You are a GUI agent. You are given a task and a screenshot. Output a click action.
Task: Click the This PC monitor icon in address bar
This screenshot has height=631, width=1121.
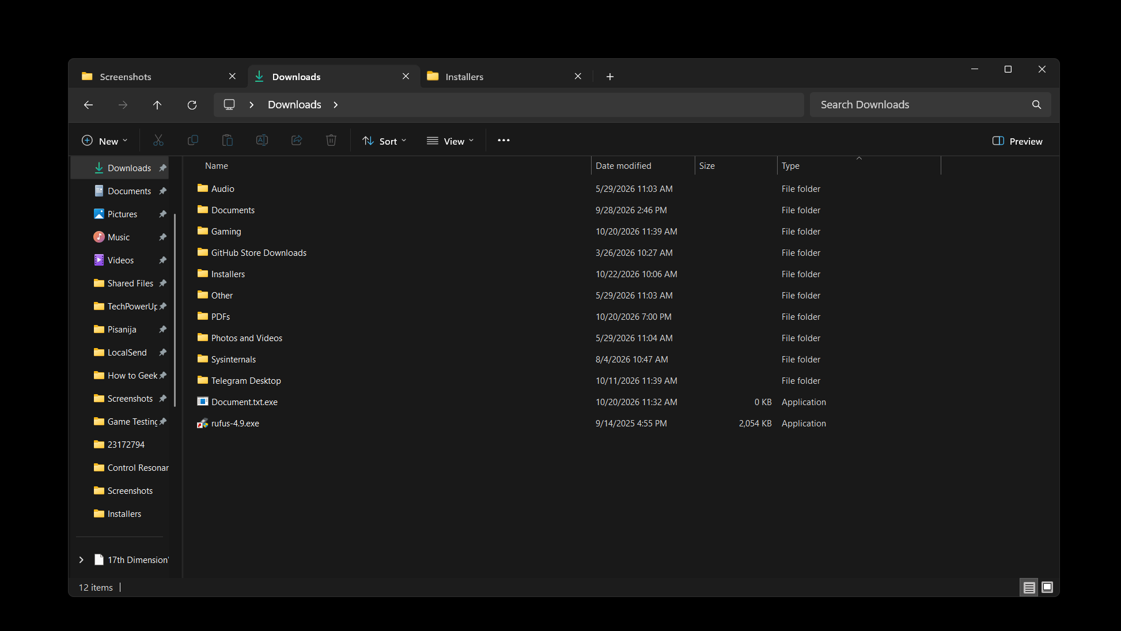[229, 105]
